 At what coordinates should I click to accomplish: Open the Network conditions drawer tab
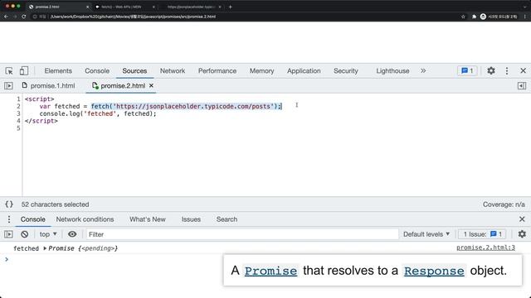(x=85, y=219)
